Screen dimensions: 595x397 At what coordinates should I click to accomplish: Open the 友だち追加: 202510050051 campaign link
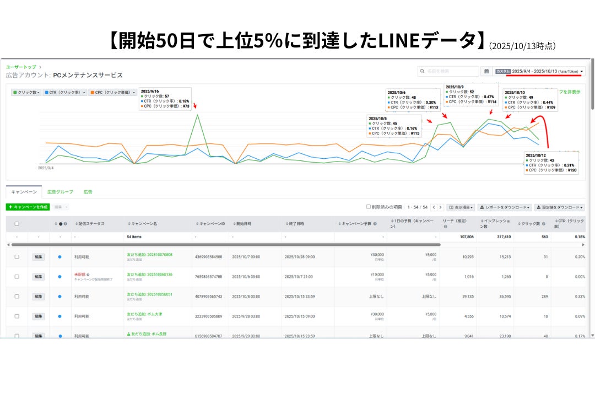pos(149,294)
